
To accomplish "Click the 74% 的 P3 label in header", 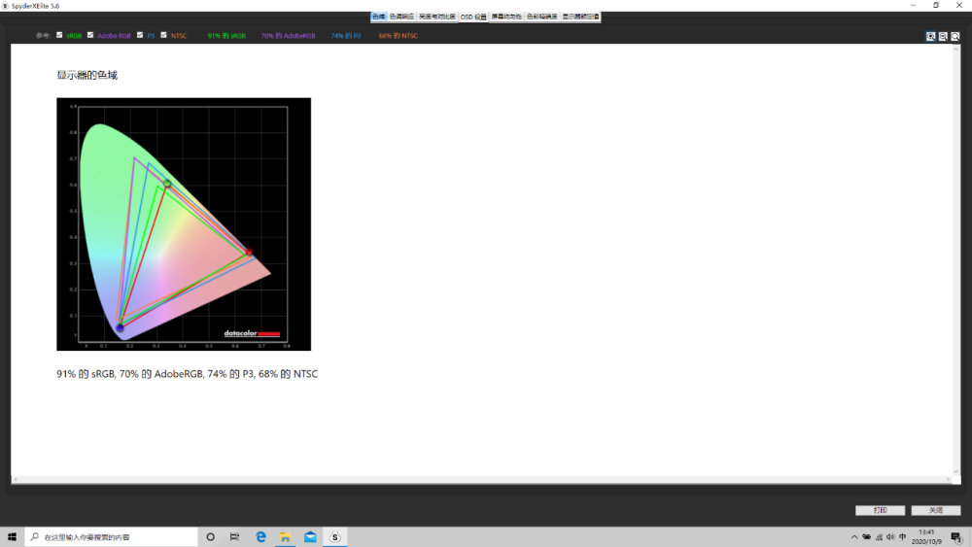I will [x=346, y=36].
